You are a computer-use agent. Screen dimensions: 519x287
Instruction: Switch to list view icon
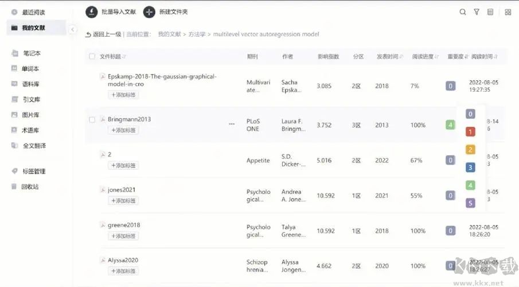pos(490,12)
